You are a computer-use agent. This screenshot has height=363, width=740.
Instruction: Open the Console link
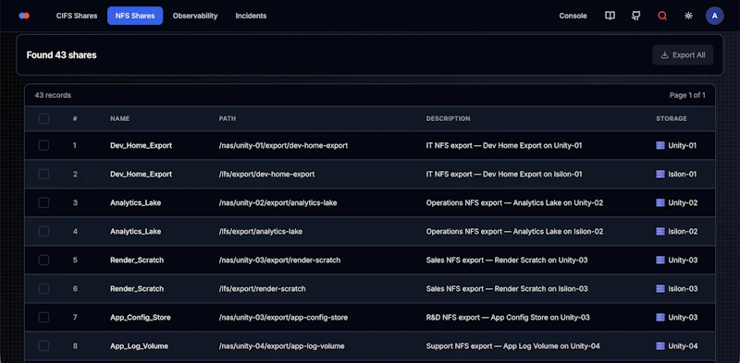pos(573,16)
